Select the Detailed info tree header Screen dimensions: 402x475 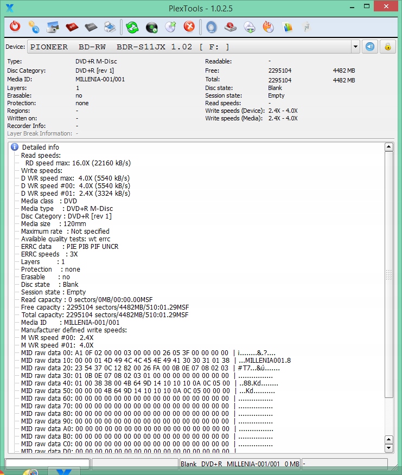tap(40, 147)
